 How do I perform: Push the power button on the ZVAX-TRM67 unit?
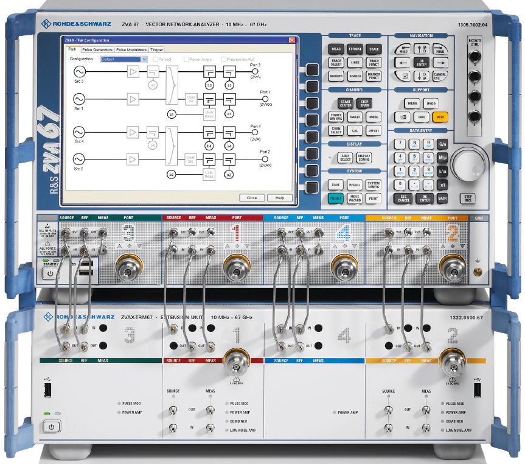click(x=52, y=427)
